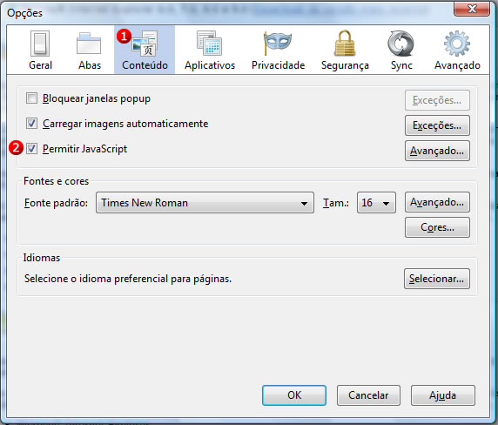The width and height of the screenshot is (498, 425).
Task: Open the Cores... color settings
Action: (437, 227)
